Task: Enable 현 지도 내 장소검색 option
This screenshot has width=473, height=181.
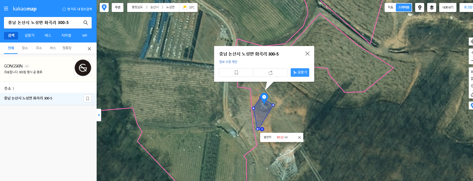Action: pyautogui.click(x=77, y=9)
